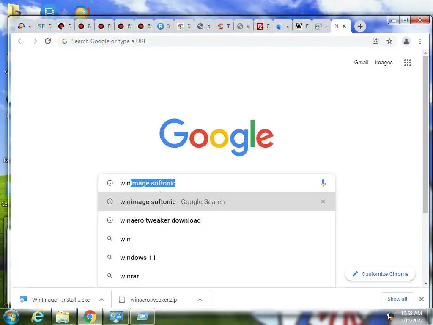This screenshot has width=433, height=325.
Task: Select the winaero tweaker download suggestion
Action: 216,220
